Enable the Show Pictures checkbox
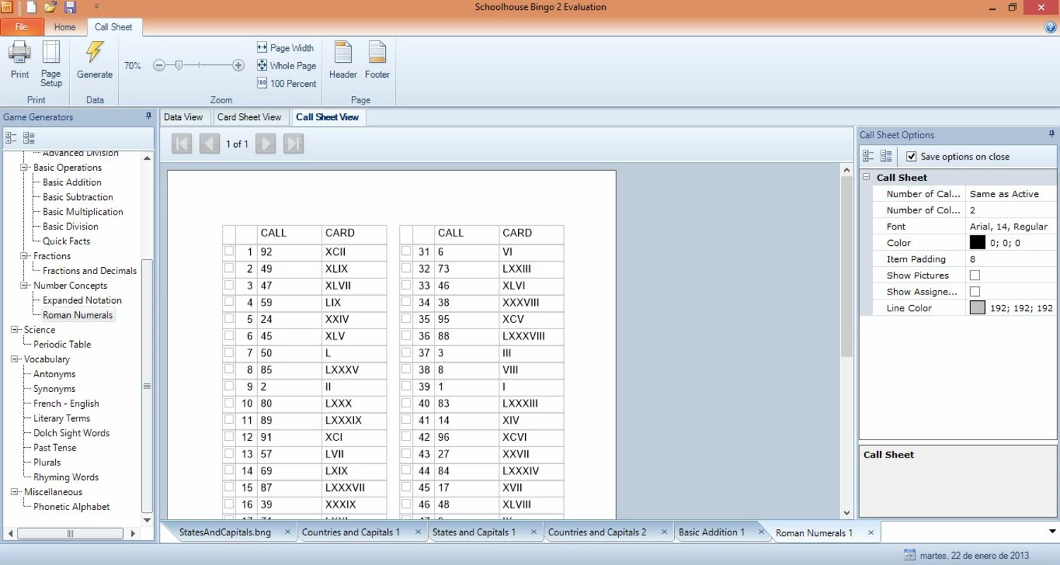 [x=975, y=275]
